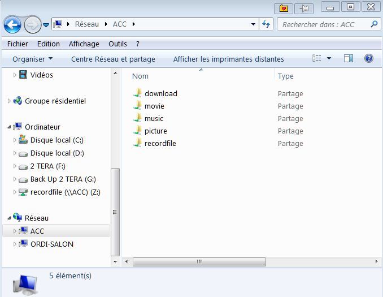383x297 pixels.
Task: Click the change view list icon
Action: [316, 58]
